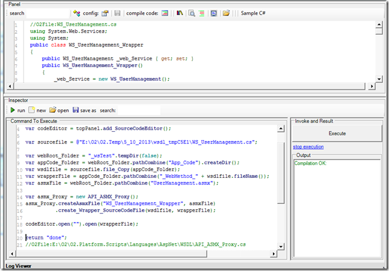
Task: Click the search field in the top Panel toolbar
Action: [47, 13]
